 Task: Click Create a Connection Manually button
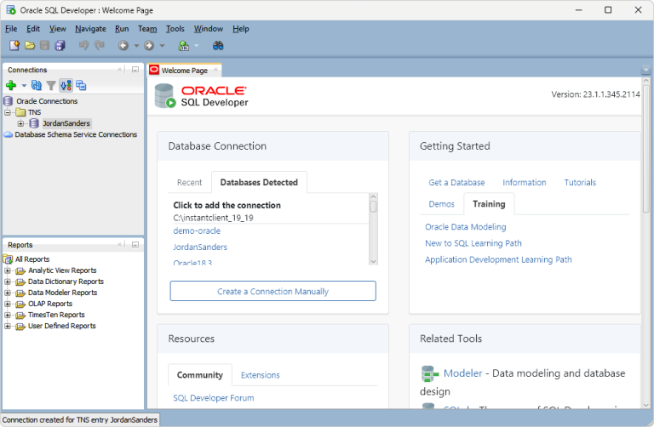point(272,291)
